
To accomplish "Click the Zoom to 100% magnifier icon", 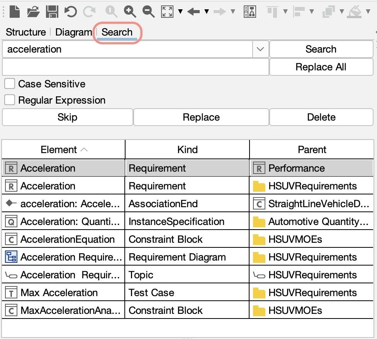I will pos(111,12).
